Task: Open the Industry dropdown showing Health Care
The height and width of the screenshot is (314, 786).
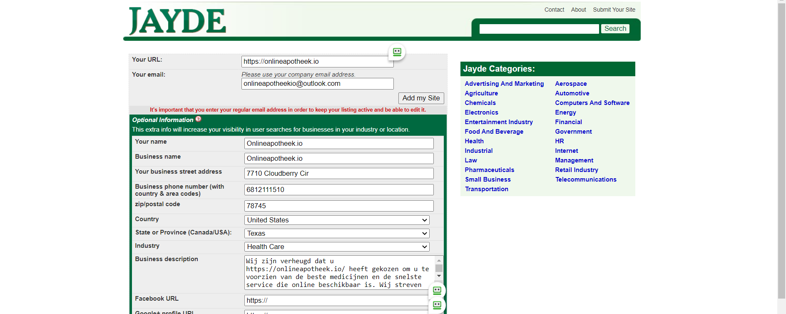Action: [337, 247]
